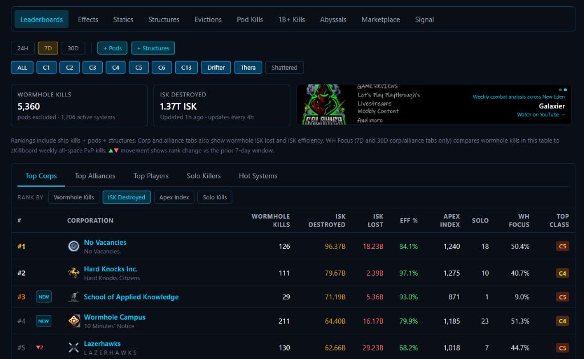Click the NEW badge next to rank #3
The image size is (584, 359).
[43, 297]
